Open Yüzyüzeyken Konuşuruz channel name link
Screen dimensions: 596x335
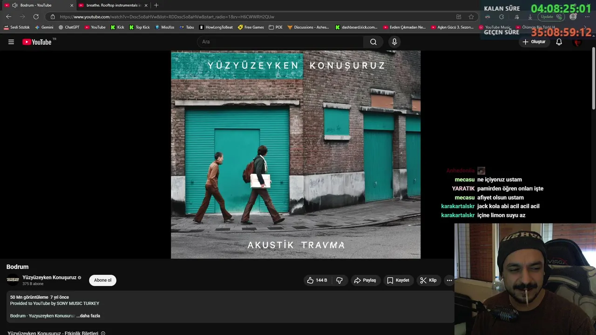coord(49,277)
